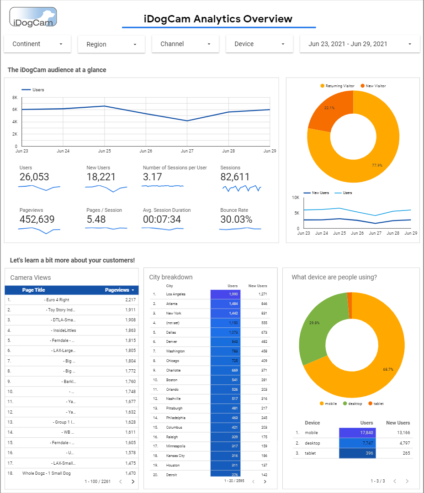Click the Los Angeles users bar 1,990
This screenshot has width=424, height=493.
pyautogui.click(x=225, y=294)
